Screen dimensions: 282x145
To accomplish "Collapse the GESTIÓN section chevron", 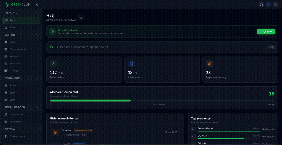I will pos(36,35).
